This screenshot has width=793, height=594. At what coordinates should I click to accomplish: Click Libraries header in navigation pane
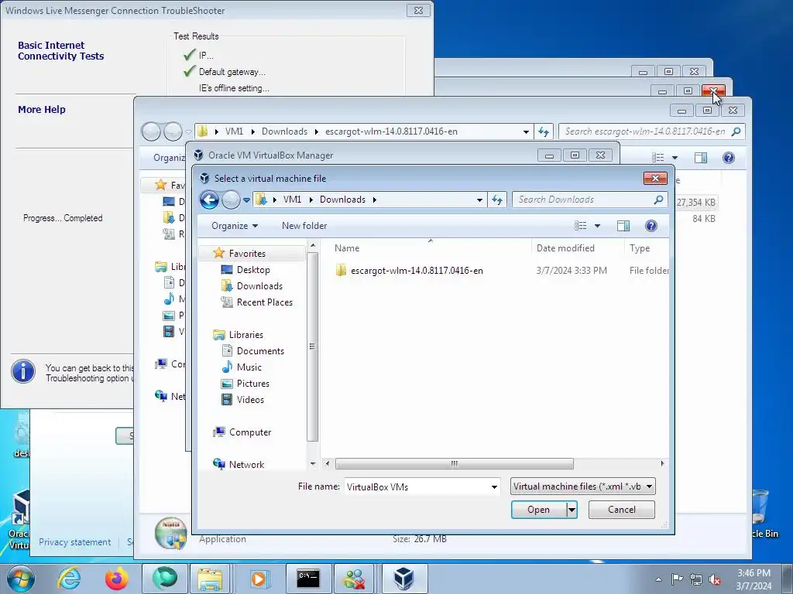245,334
